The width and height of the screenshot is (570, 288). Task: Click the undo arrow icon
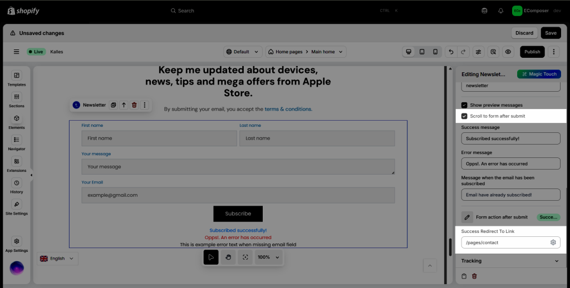(451, 52)
